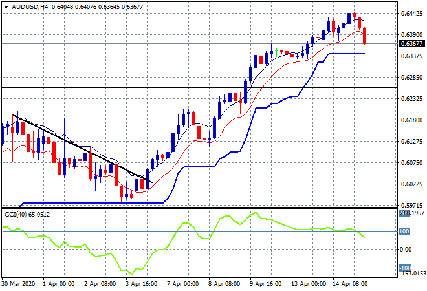Select the AUDUSD,H4 chart title text
The height and width of the screenshot is (291, 427).
coord(30,7)
